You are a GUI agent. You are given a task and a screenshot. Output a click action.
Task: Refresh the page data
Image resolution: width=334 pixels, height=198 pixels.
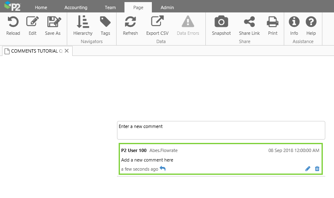click(x=131, y=22)
